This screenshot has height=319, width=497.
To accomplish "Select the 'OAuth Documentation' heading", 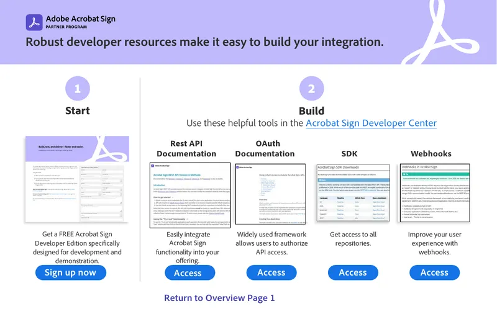I will 265,148.
